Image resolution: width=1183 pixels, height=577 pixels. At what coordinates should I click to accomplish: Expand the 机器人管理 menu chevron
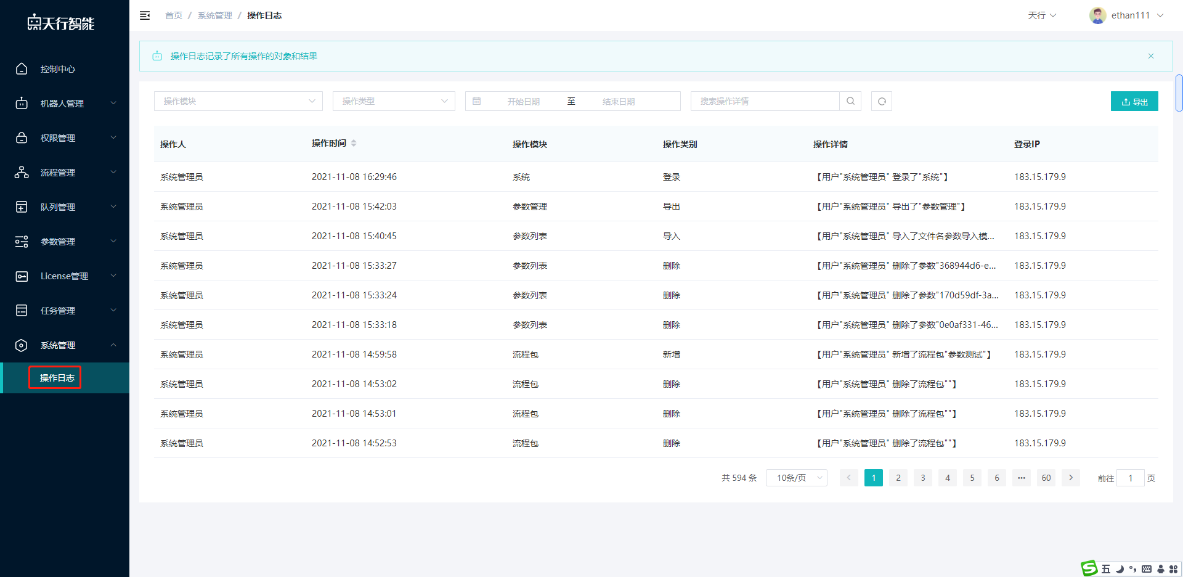click(113, 104)
